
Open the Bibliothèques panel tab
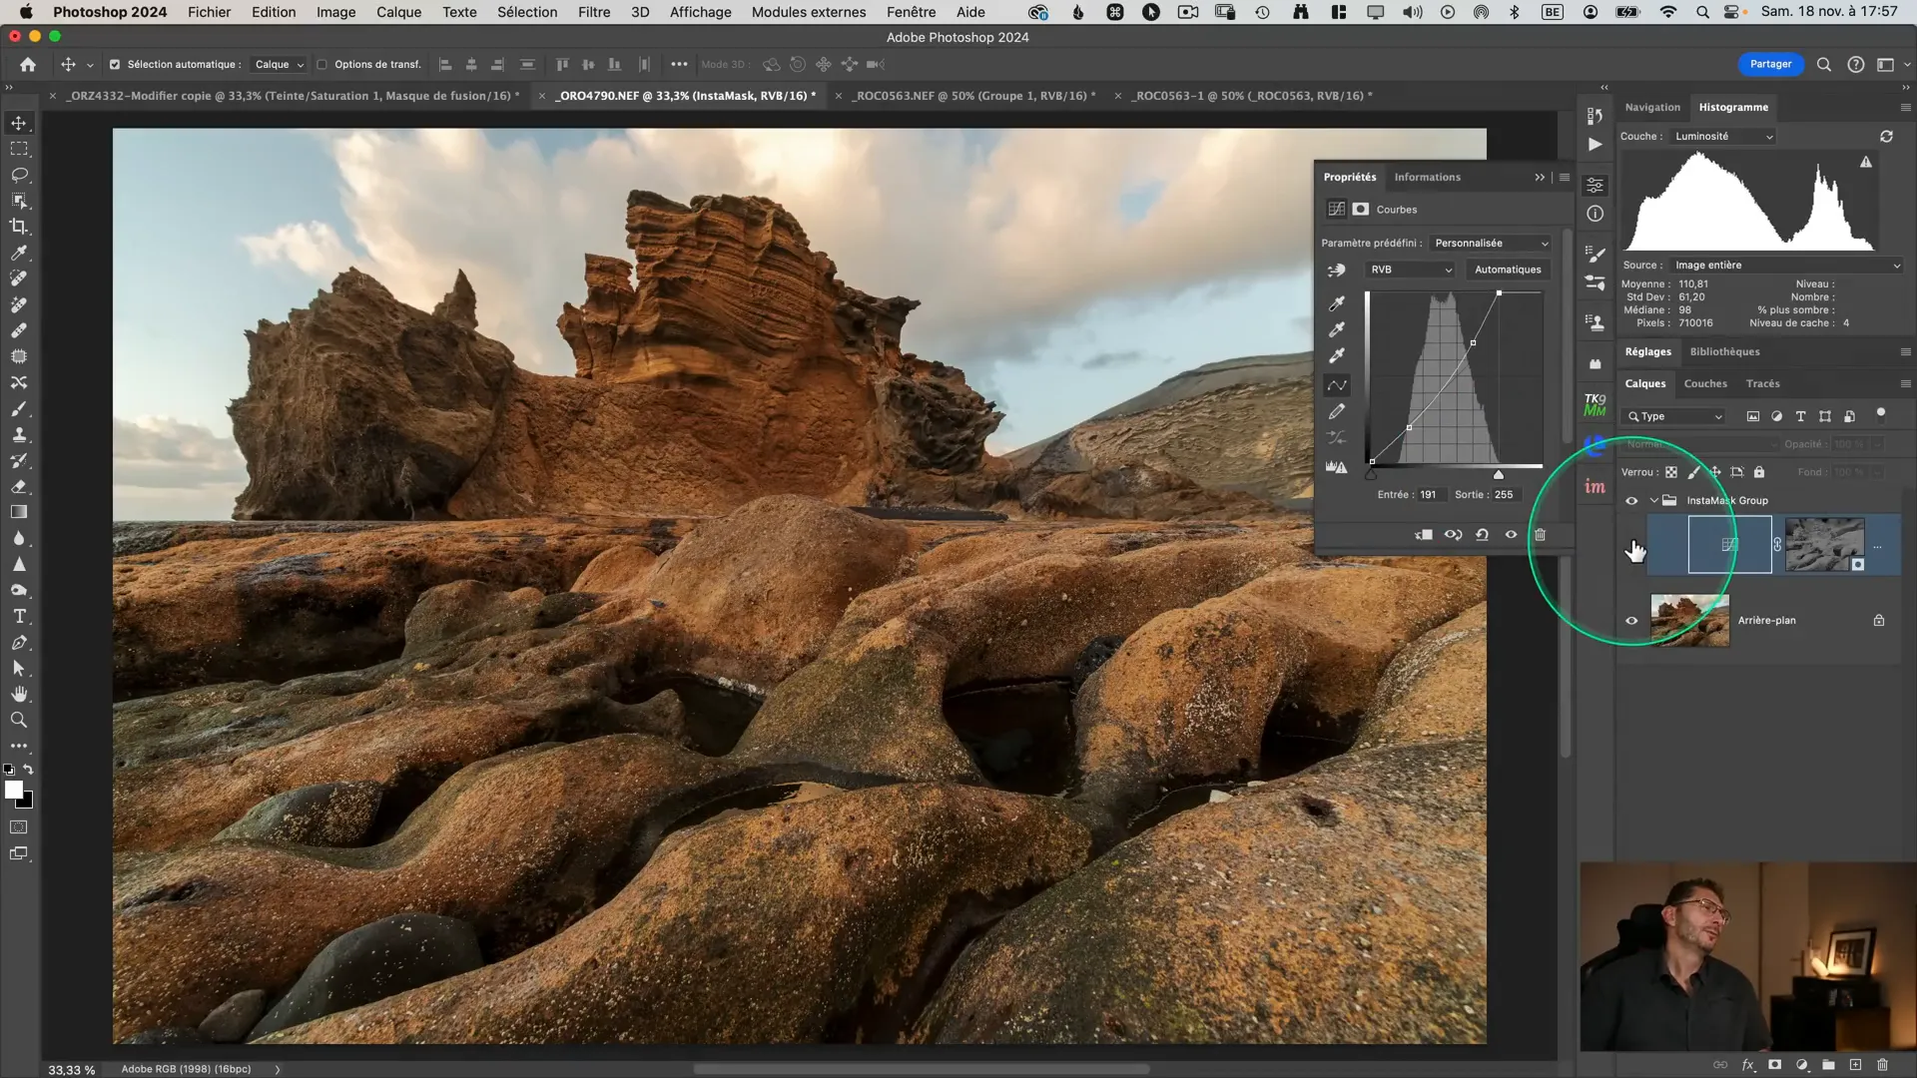tap(1724, 351)
